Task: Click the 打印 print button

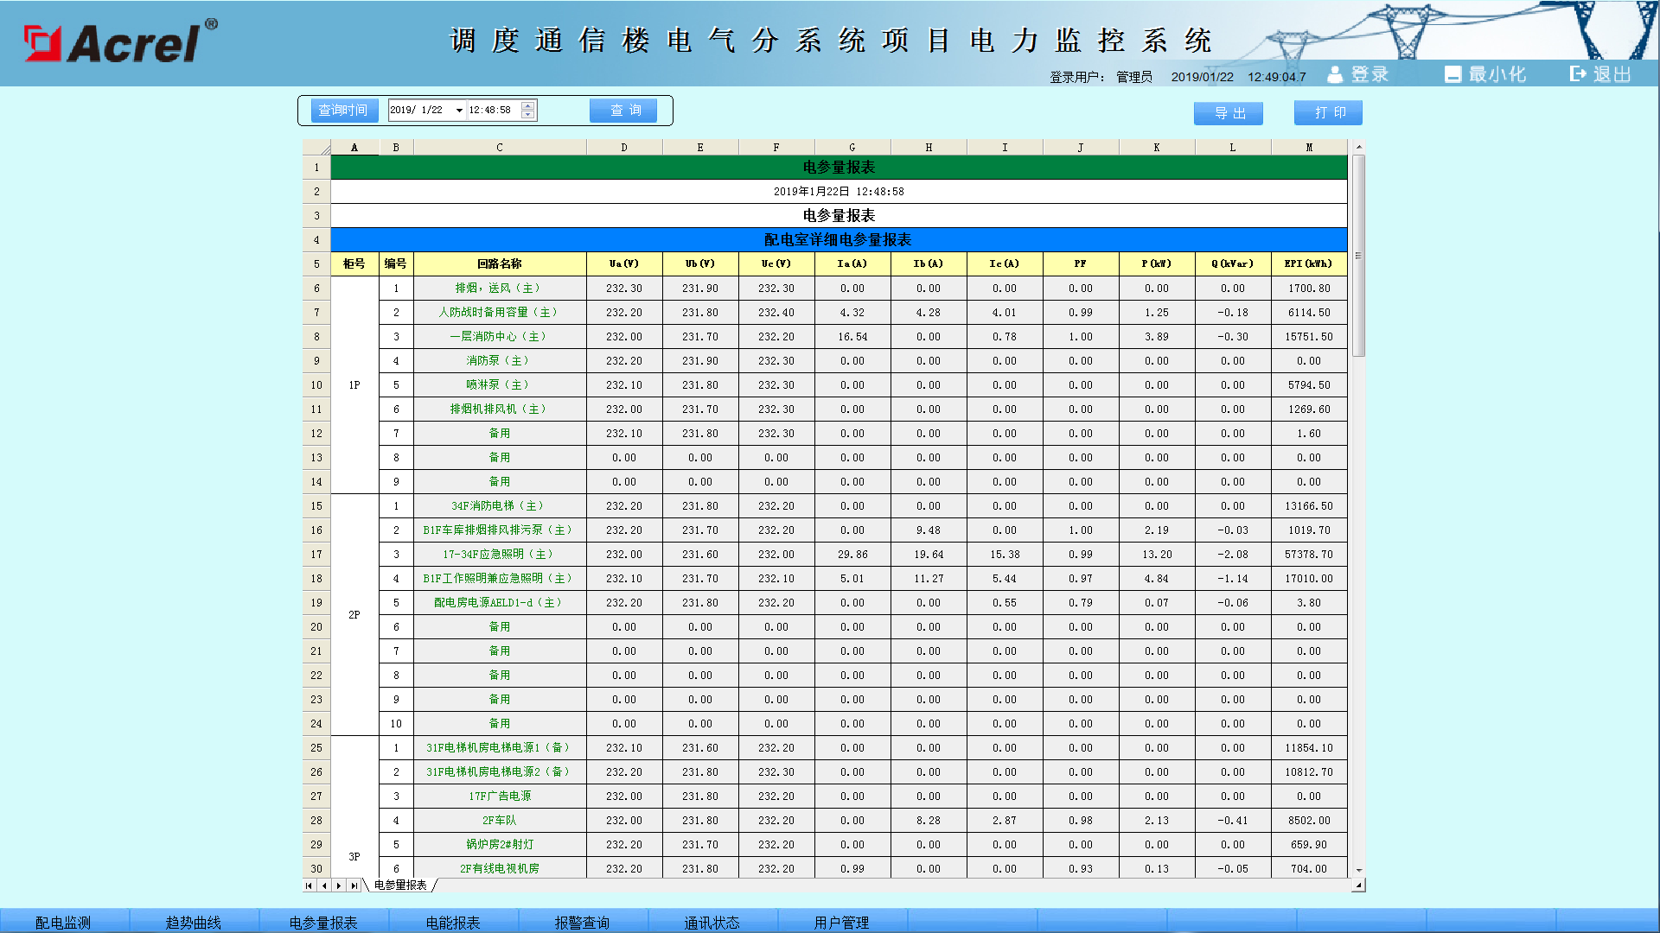Action: click(1328, 112)
